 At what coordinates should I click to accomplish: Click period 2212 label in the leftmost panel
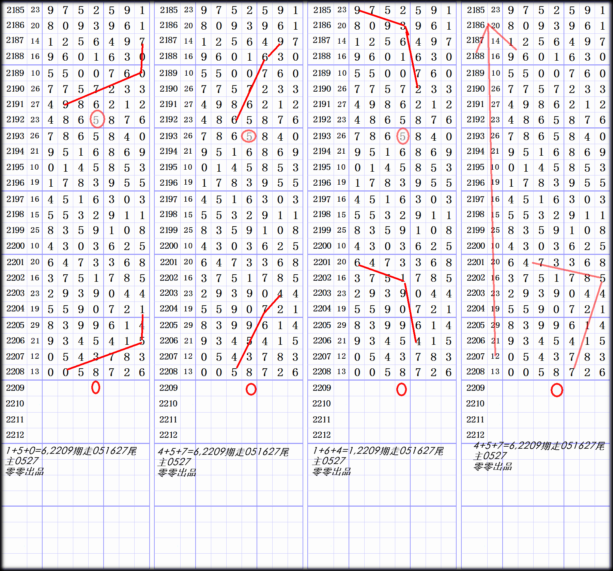pos(15,435)
